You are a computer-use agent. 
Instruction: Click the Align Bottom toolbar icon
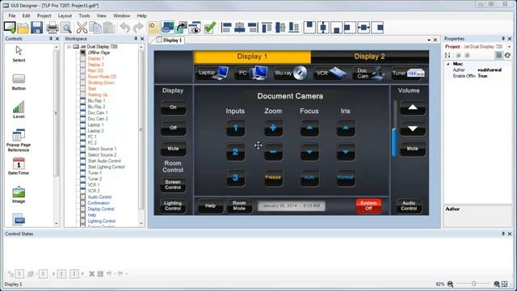[x=293, y=27]
